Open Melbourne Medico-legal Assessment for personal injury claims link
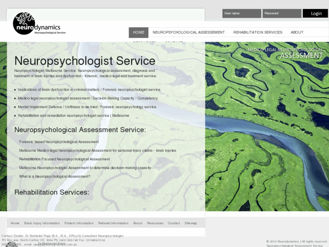 pyautogui.click(x=98, y=150)
